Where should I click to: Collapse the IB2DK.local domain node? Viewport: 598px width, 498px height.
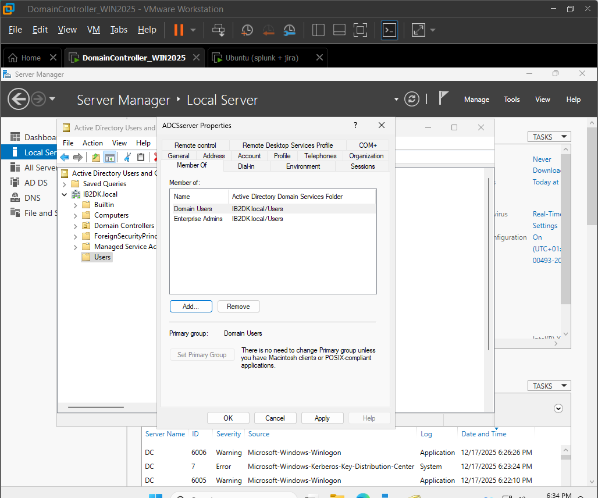point(65,194)
